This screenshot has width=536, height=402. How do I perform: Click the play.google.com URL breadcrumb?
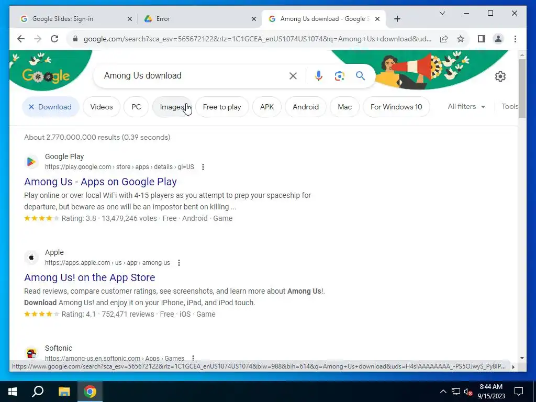(119, 167)
